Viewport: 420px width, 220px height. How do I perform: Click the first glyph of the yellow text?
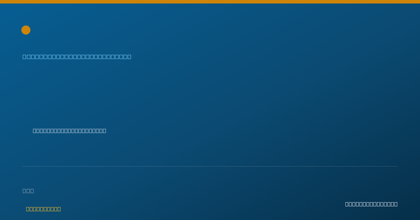[x=28, y=209]
